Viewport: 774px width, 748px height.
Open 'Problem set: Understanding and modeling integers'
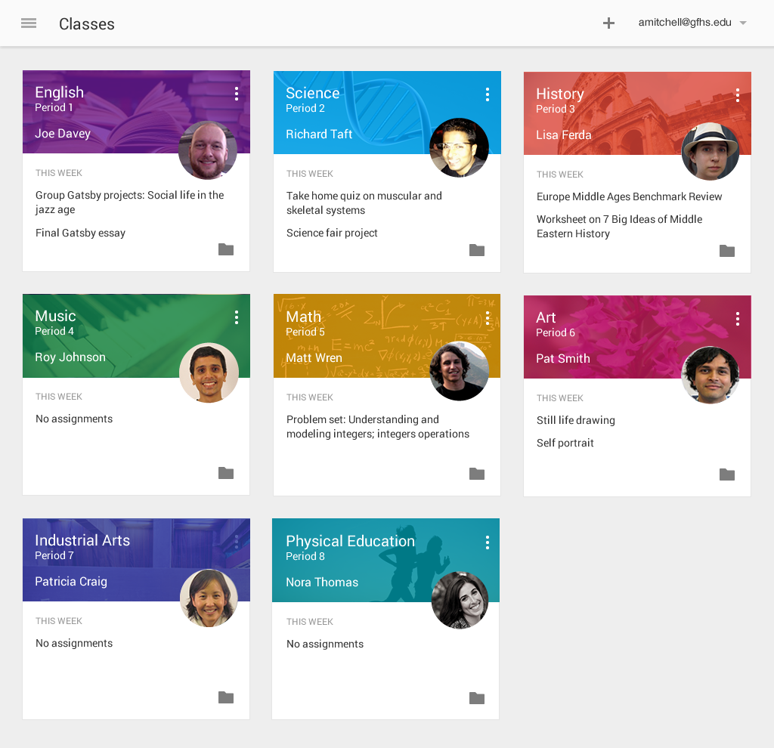(378, 426)
